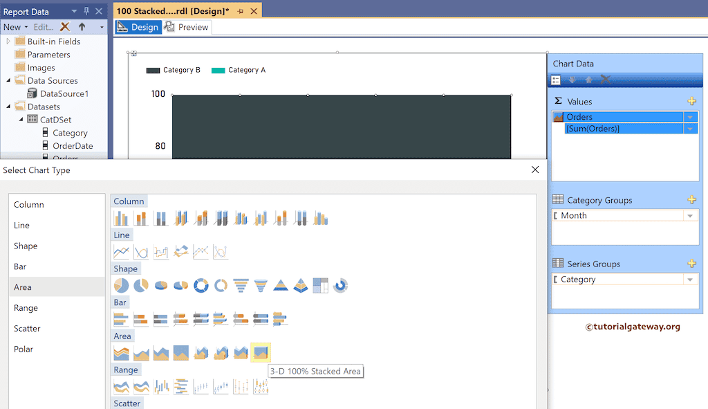The width and height of the screenshot is (708, 409).
Task: Select the highlighted 3-D 100% Stacked Area icon
Action: click(261, 352)
